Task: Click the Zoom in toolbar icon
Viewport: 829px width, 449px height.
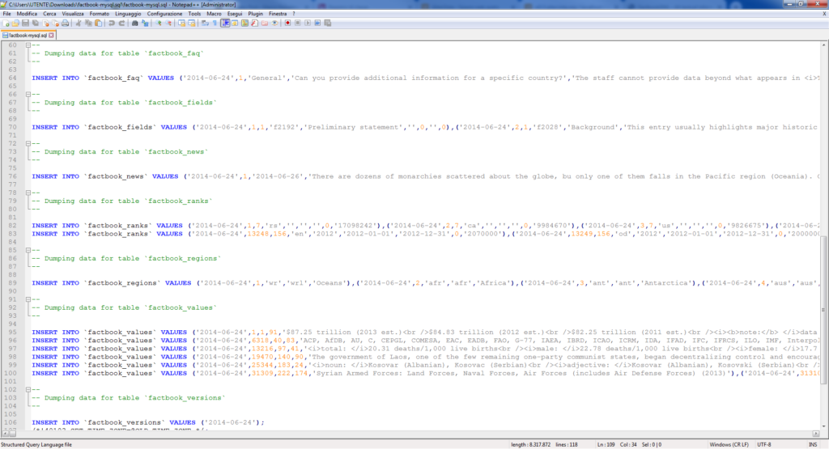Action: (159, 23)
